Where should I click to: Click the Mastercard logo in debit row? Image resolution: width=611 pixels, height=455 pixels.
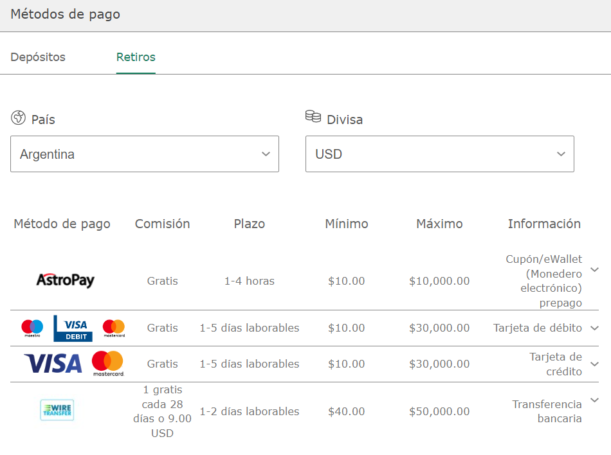(114, 328)
